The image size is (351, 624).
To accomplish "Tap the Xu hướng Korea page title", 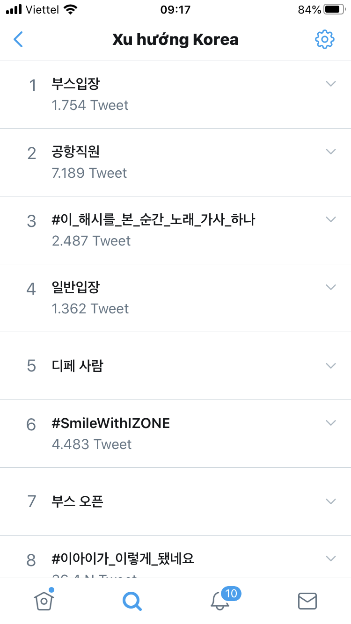I will pyautogui.click(x=175, y=40).
